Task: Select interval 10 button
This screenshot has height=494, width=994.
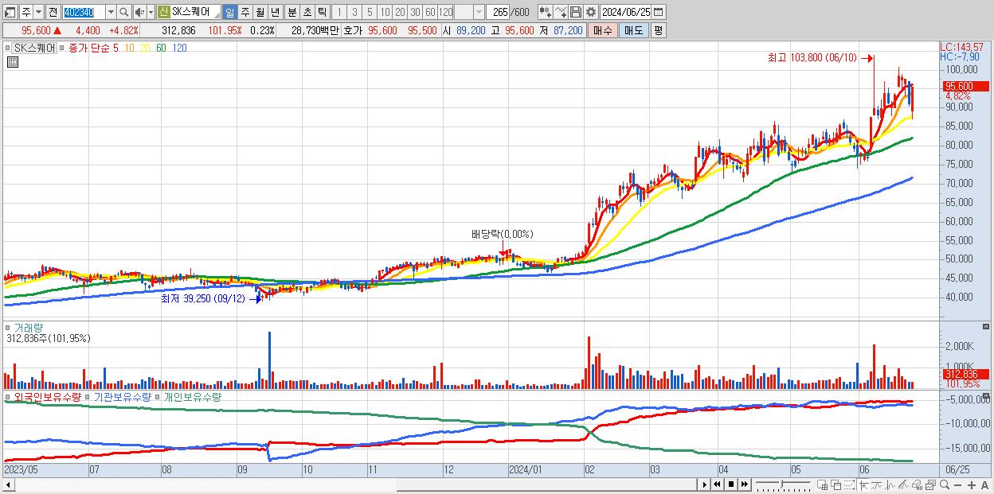Action: tap(385, 12)
